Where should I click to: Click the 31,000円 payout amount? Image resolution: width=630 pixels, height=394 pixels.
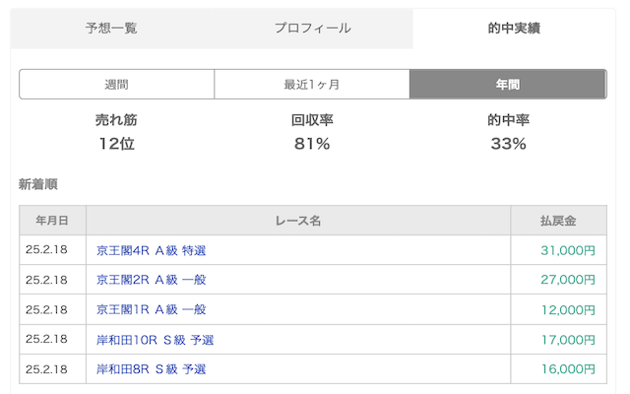point(568,250)
